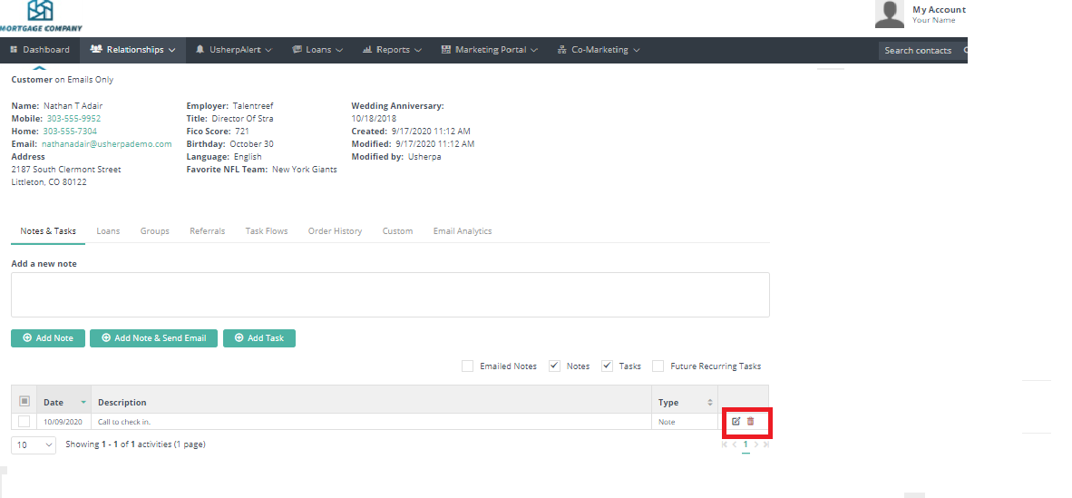Viewport: 1072px width, 498px height.
Task: Click the red trash delete icon
Action: coord(750,421)
